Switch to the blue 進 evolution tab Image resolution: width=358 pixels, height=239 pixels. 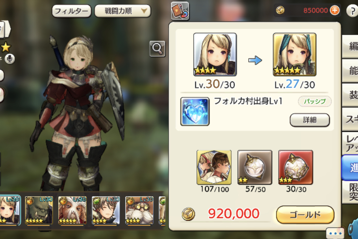(350, 168)
